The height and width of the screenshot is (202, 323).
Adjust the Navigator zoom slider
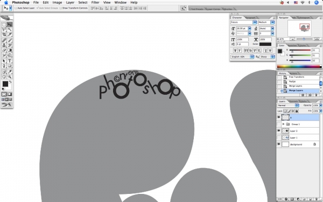304,39
